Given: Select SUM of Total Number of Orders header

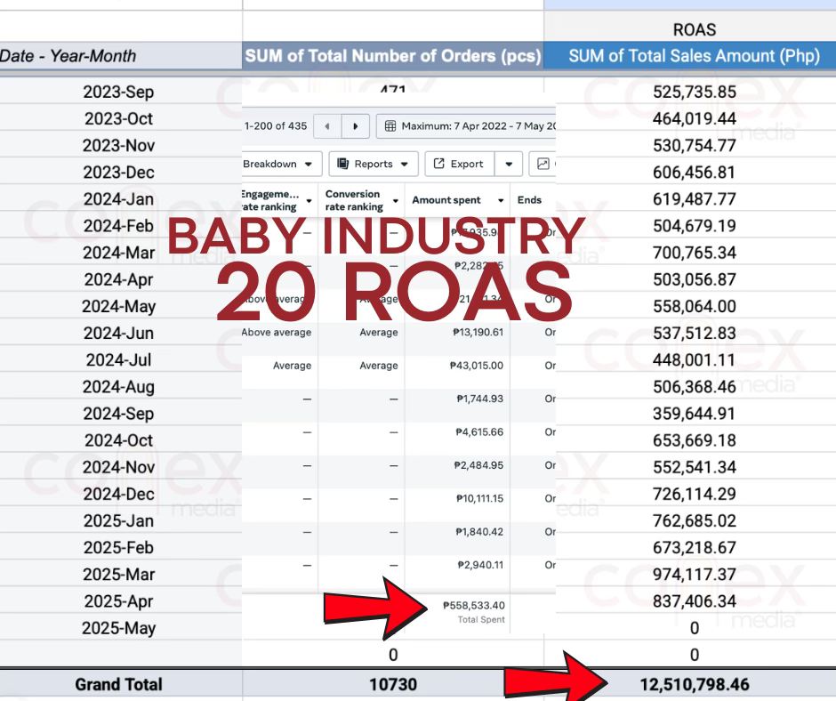Looking at the screenshot, I should click(393, 55).
